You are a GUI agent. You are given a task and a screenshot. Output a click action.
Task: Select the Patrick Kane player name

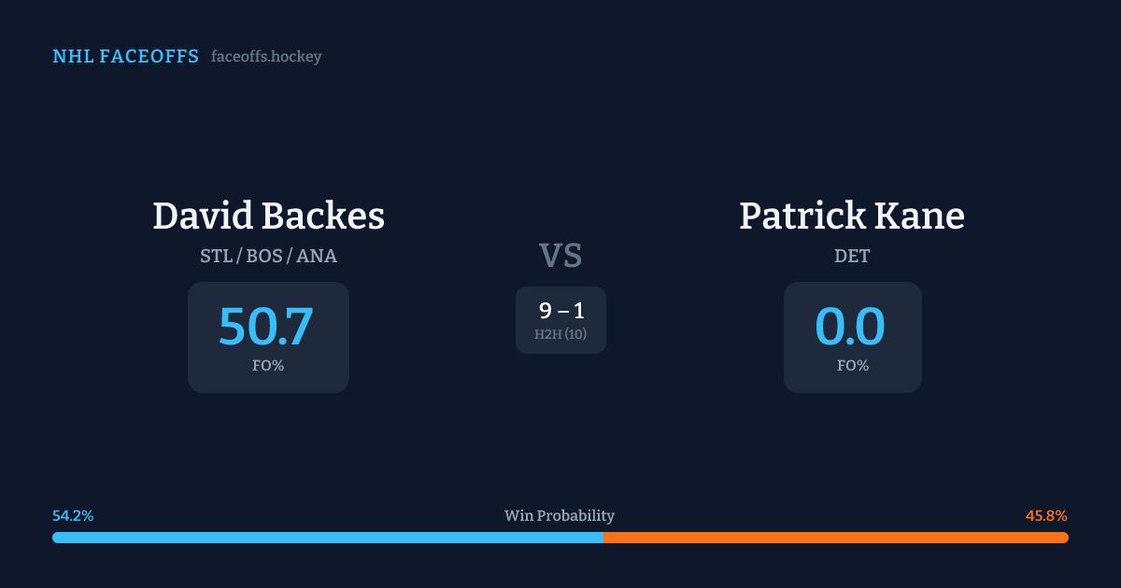851,216
